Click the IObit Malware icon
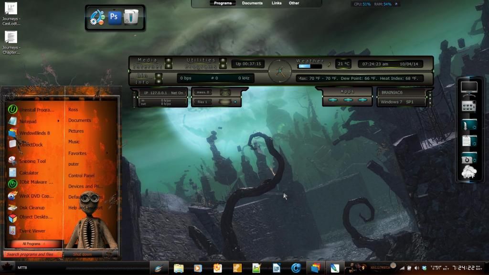The image size is (489, 275). point(12,184)
